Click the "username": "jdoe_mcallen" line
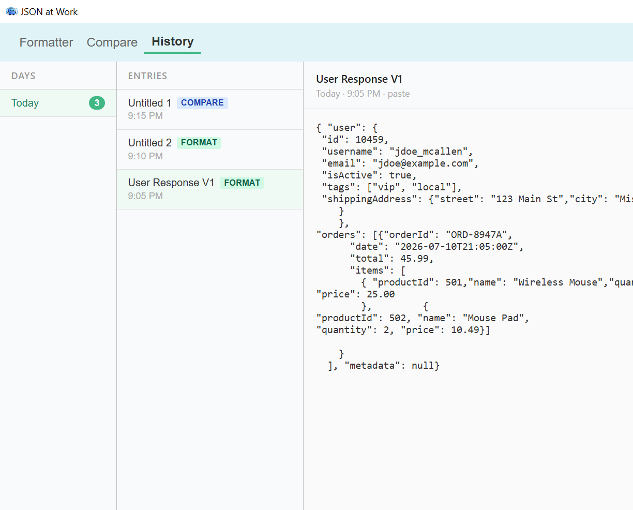The width and height of the screenshot is (633, 510). tap(397, 152)
